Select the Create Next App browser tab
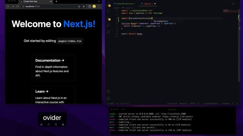Image resolution: width=243 pixels, height=136 pixels. [x=36, y=2]
